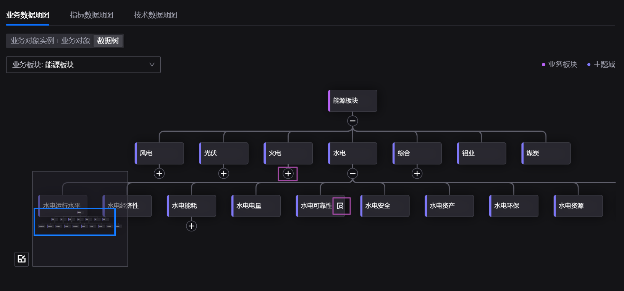
Task: Click the 水电安全 node card
Action: pyautogui.click(x=385, y=206)
